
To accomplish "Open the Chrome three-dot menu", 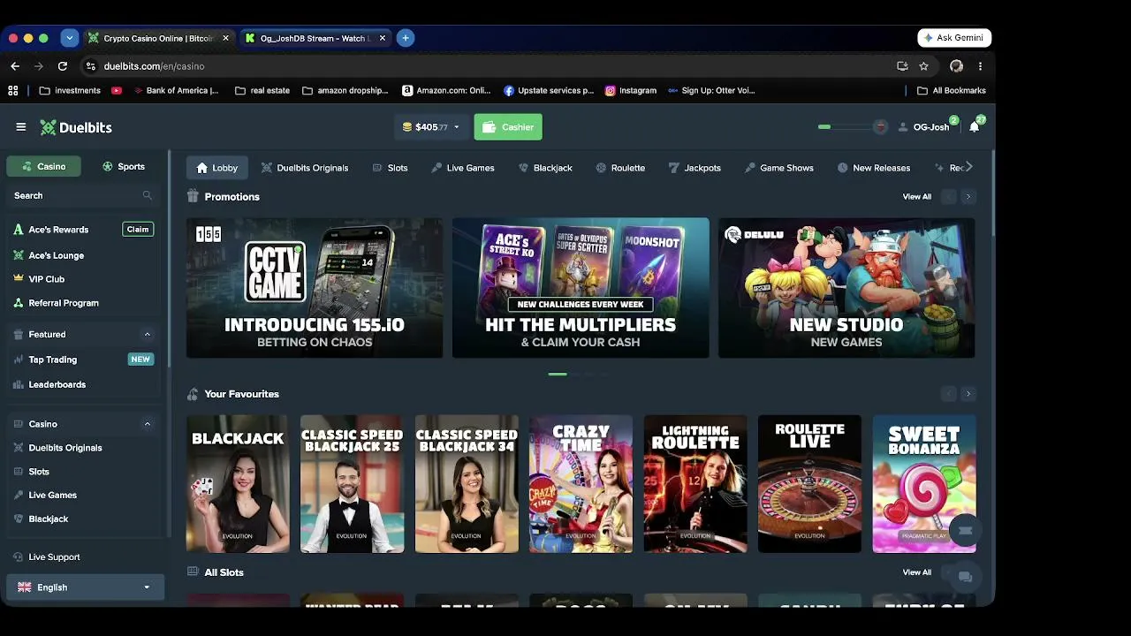I will pyautogui.click(x=980, y=66).
